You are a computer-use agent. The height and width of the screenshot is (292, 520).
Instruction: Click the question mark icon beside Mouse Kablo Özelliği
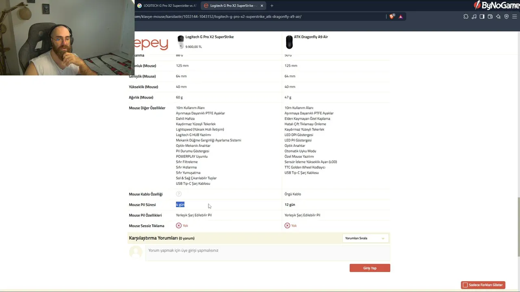point(179,194)
